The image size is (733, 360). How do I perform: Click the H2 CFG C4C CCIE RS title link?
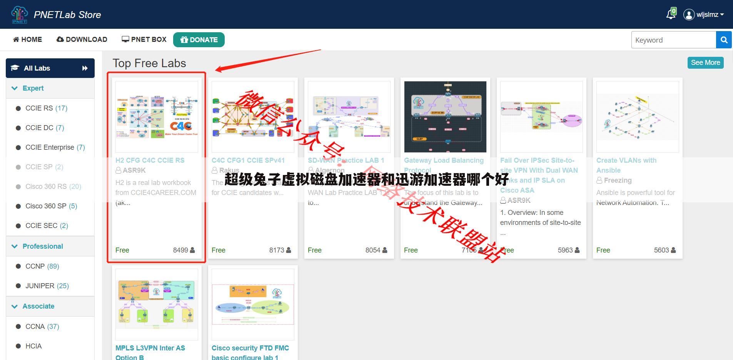point(150,160)
